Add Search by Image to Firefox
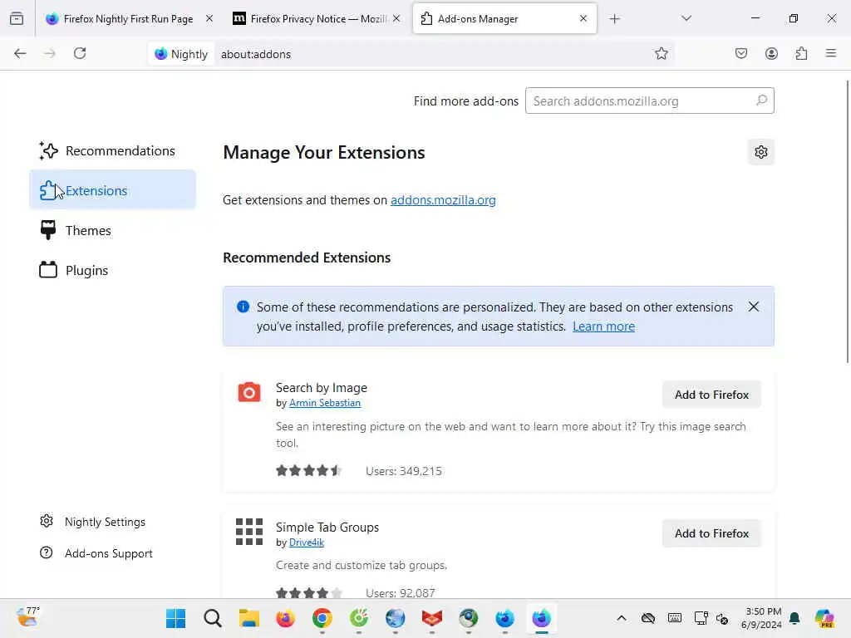 (711, 395)
